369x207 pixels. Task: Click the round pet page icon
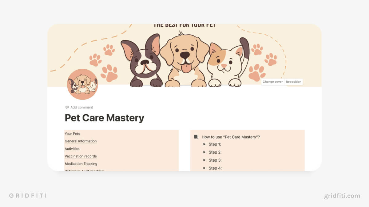coord(82,84)
